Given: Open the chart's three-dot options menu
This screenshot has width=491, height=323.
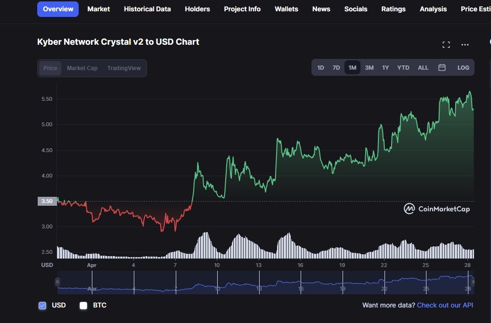Looking at the screenshot, I should pyautogui.click(x=465, y=44).
